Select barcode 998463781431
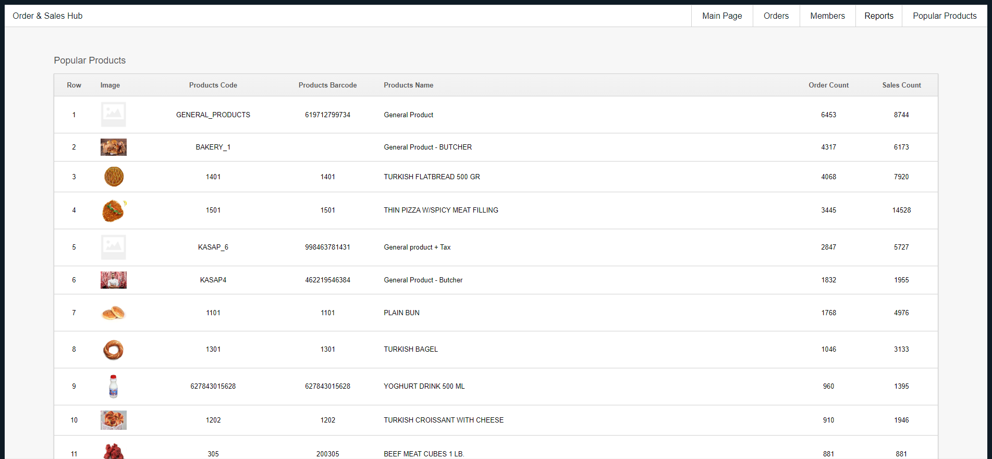Screen dimensions: 992x459 pyautogui.click(x=328, y=247)
